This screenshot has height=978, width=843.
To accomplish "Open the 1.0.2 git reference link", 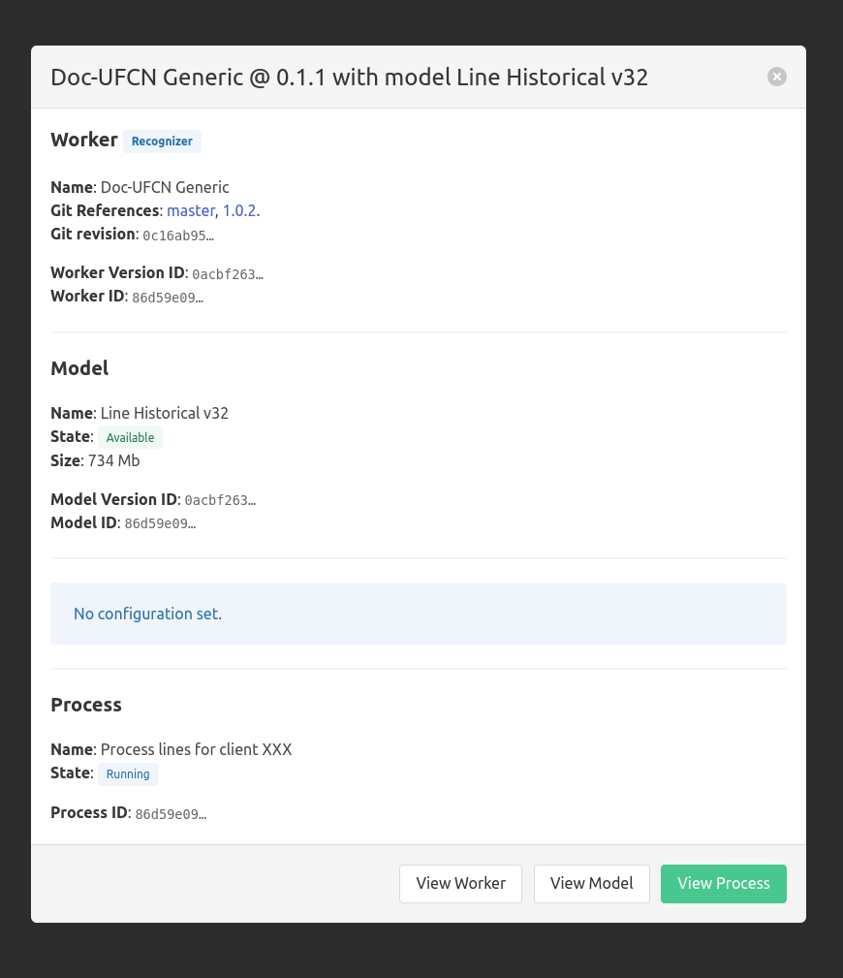I will tap(239, 210).
